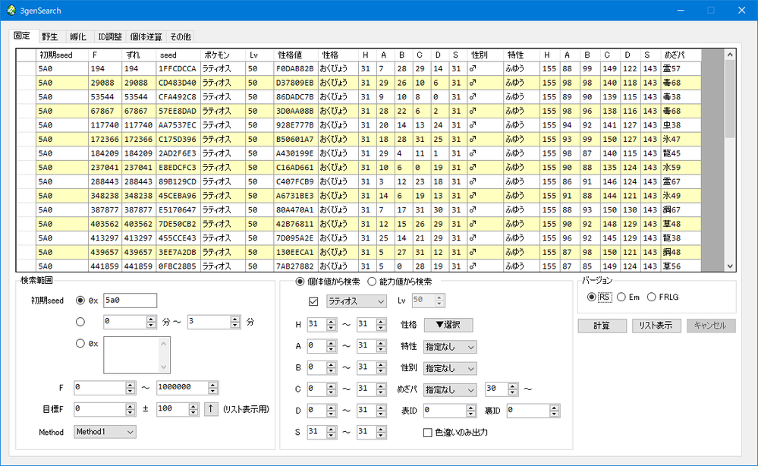Click the ▼選択 nature selection button
Viewport: 758px width, 466px height.
tap(448, 325)
